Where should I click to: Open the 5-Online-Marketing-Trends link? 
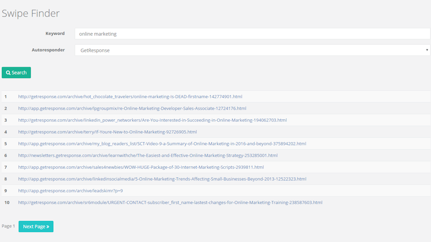pos(162,179)
